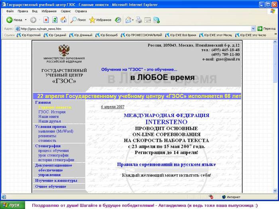The width and height of the screenshot is (279, 209).
Task: Open the History (journal) icon
Action: click(118, 20)
